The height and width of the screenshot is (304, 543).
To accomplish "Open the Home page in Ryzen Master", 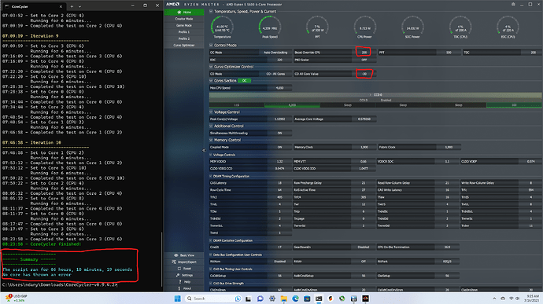I will (184, 12).
